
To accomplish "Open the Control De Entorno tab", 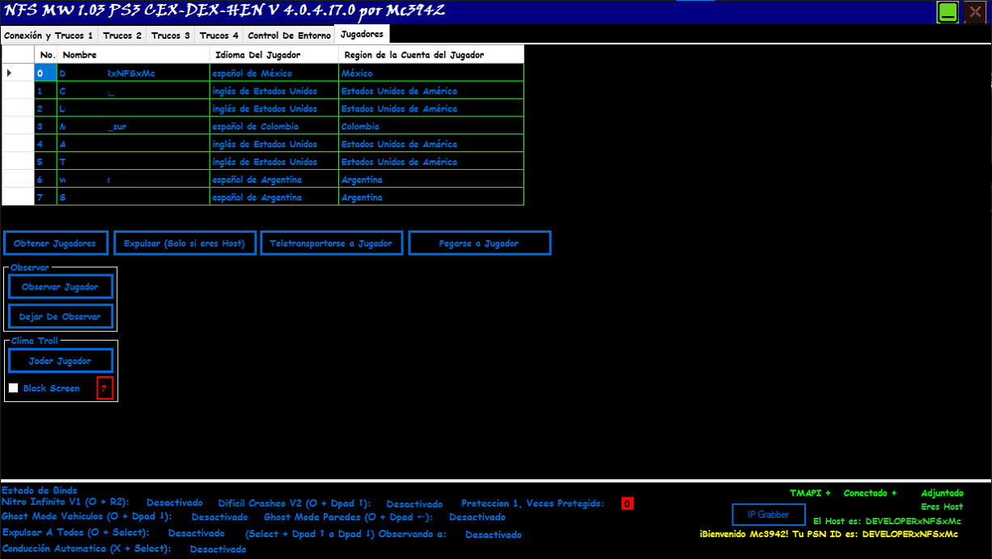I will point(289,36).
